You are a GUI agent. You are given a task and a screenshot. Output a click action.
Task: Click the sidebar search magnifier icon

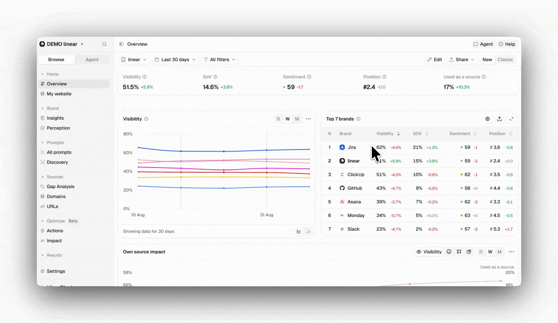click(x=104, y=44)
